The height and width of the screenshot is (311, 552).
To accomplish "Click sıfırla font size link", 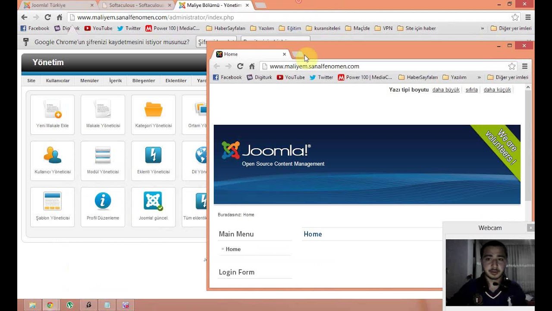I will pos(472,90).
